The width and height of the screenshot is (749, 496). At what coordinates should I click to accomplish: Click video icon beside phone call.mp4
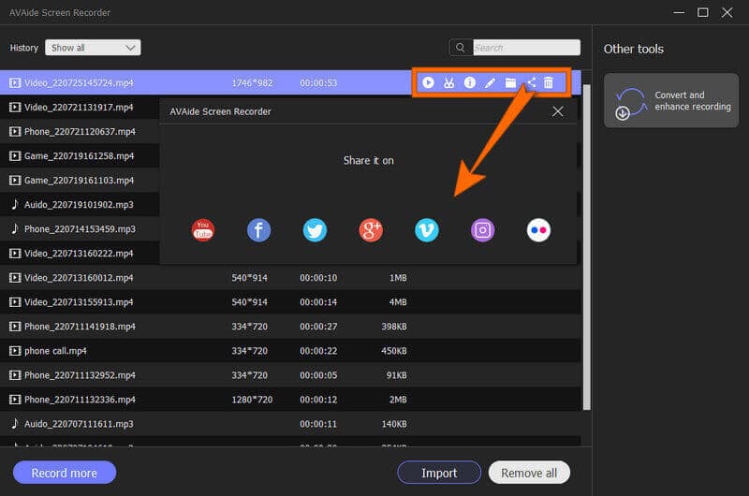tap(15, 351)
